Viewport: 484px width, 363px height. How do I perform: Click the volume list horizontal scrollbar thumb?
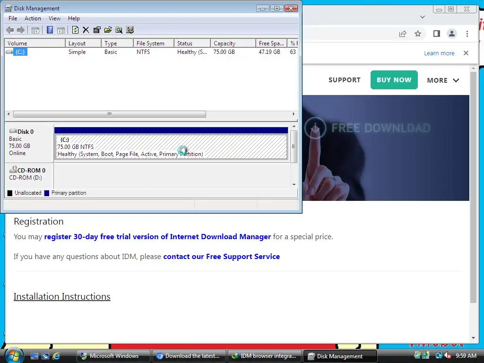[x=110, y=114]
